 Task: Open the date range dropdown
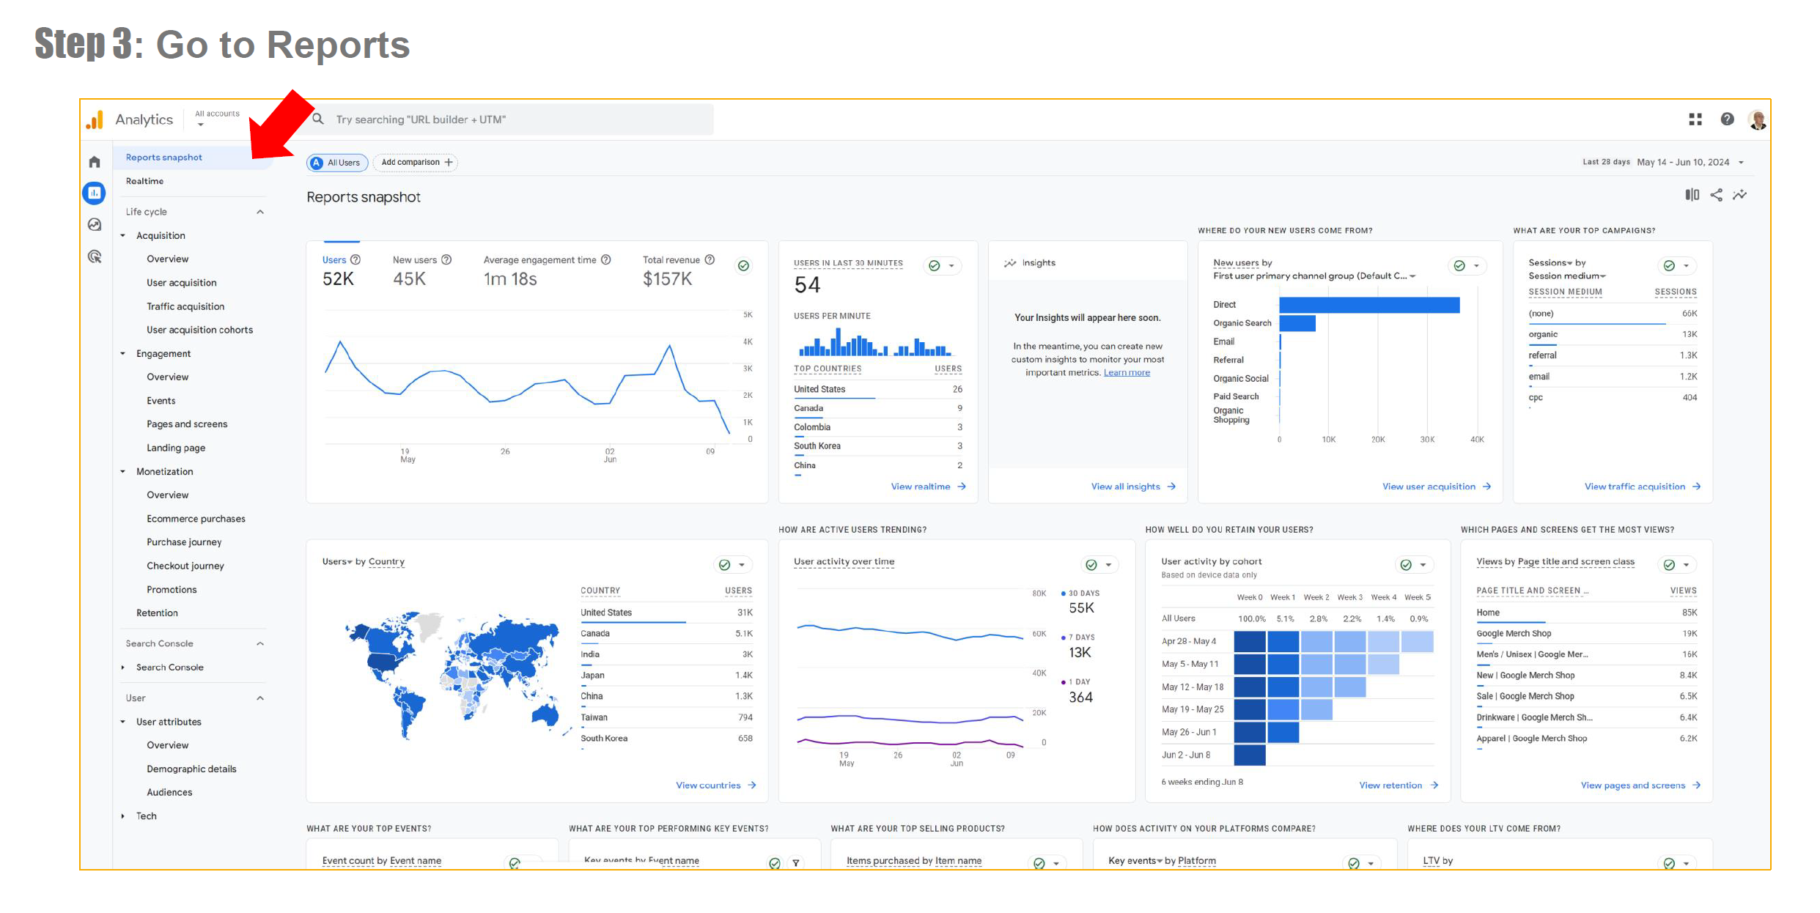pyautogui.click(x=1740, y=163)
